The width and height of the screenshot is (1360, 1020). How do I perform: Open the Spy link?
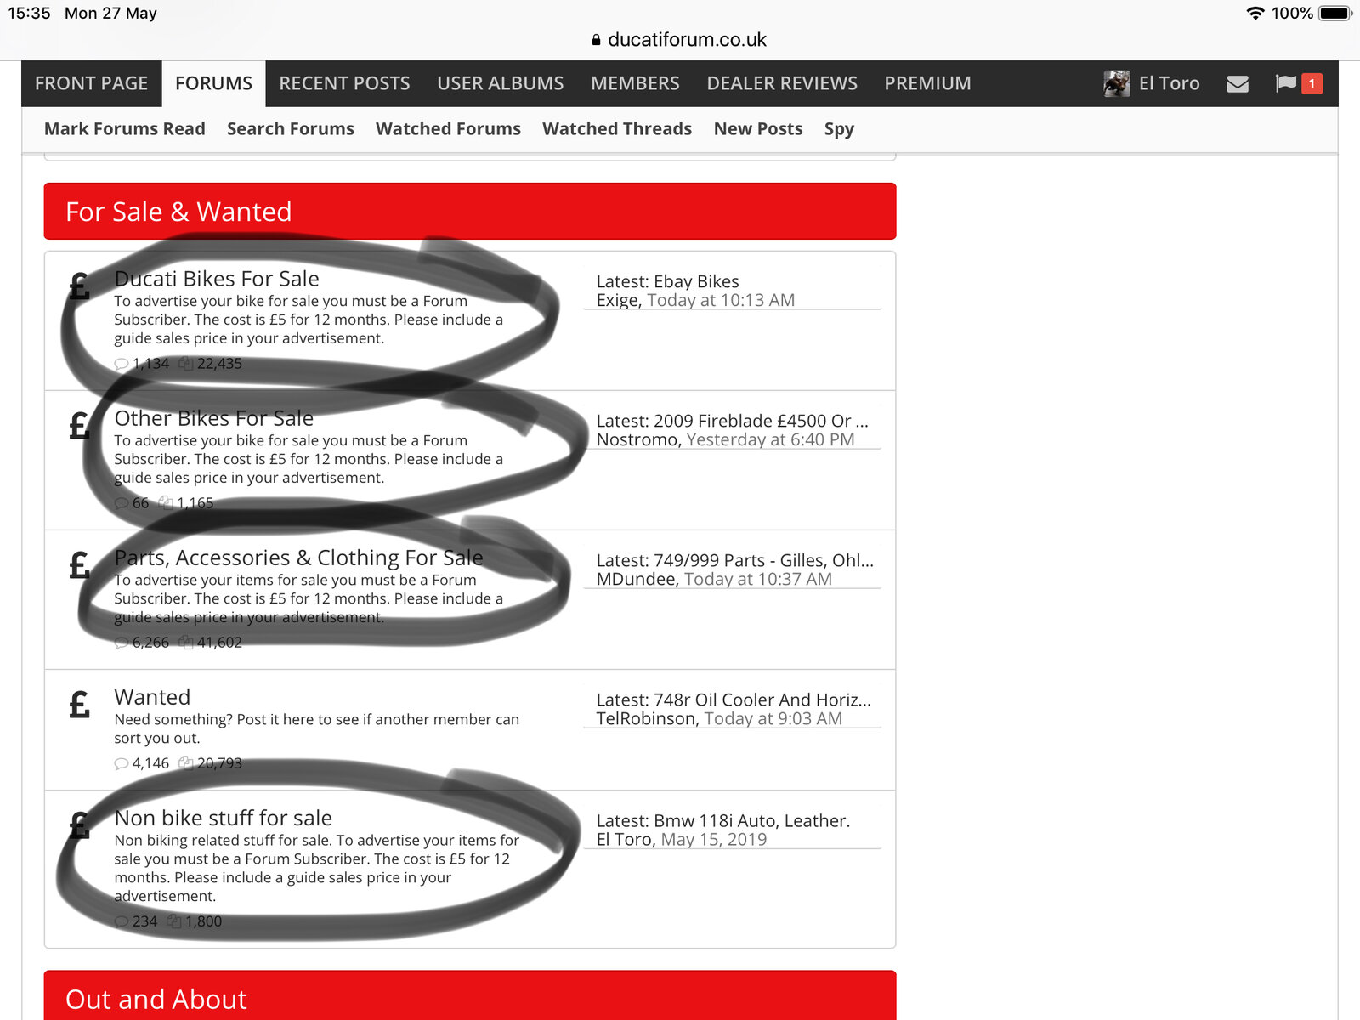838,129
